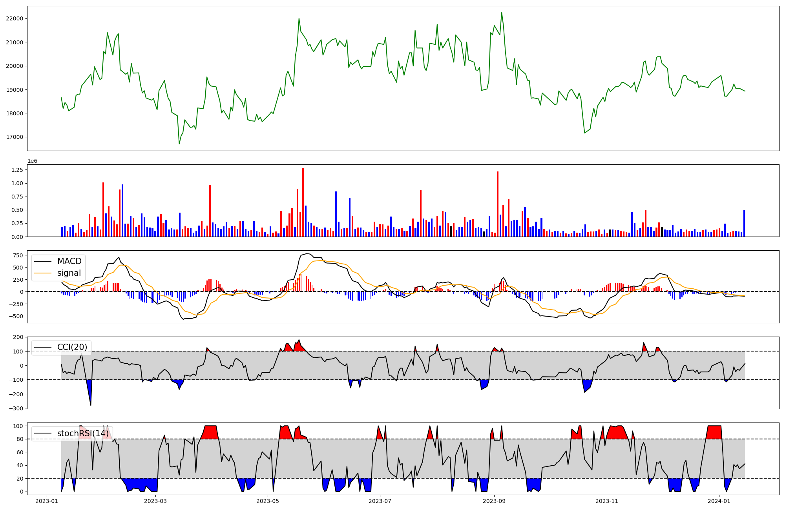Click the 2023-09 date tick label

pos(494,501)
